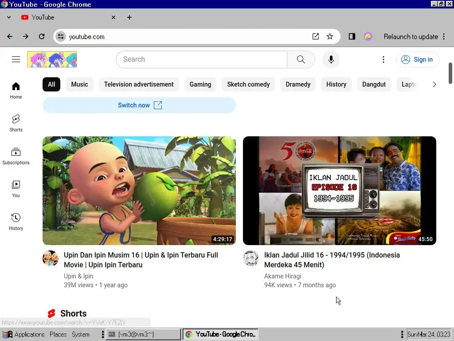Go to Home in sidebar
The width and height of the screenshot is (454, 341).
(16, 91)
